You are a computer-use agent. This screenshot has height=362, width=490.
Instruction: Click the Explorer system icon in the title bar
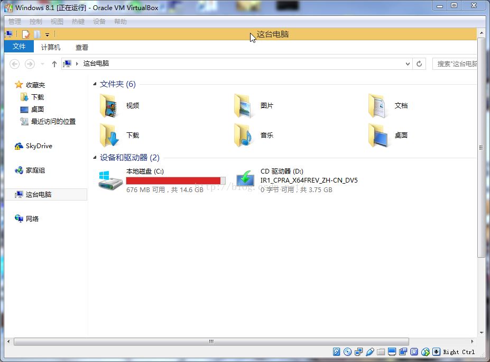coord(9,34)
